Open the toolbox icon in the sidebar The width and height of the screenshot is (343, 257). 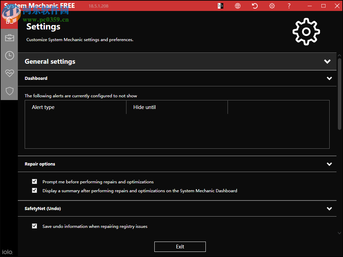pyautogui.click(x=9, y=38)
